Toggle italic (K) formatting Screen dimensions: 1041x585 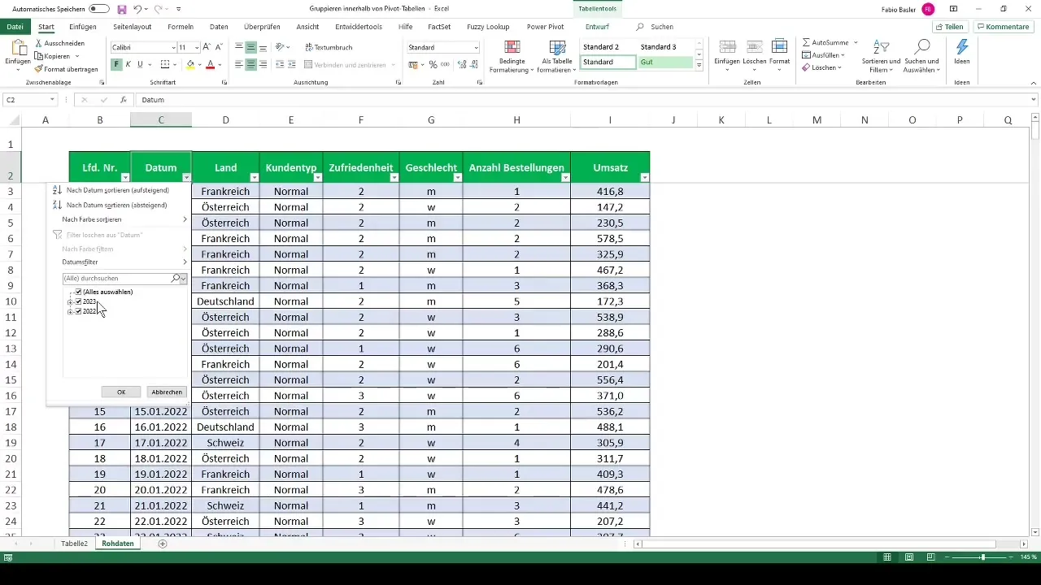[128, 64]
